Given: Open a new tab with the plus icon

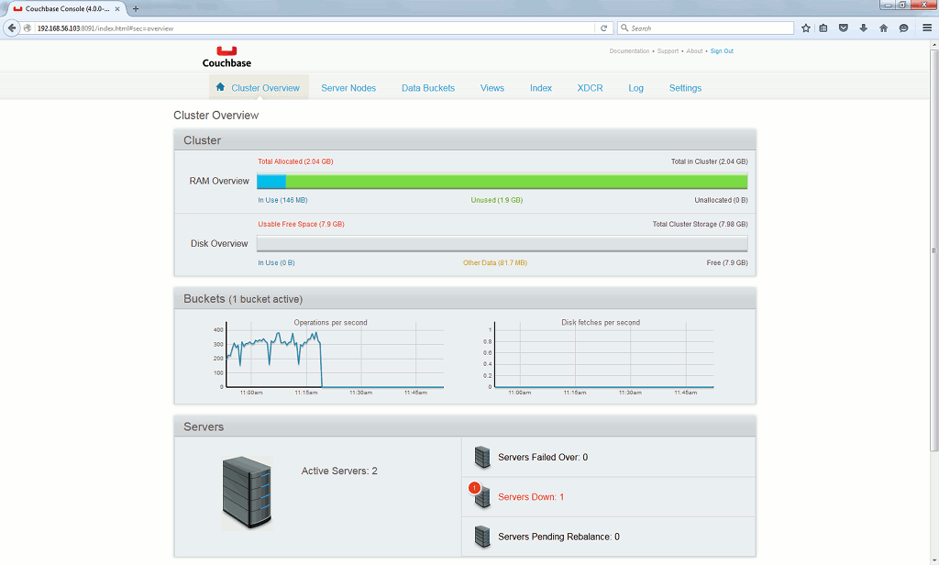Looking at the screenshot, I should (x=136, y=9).
